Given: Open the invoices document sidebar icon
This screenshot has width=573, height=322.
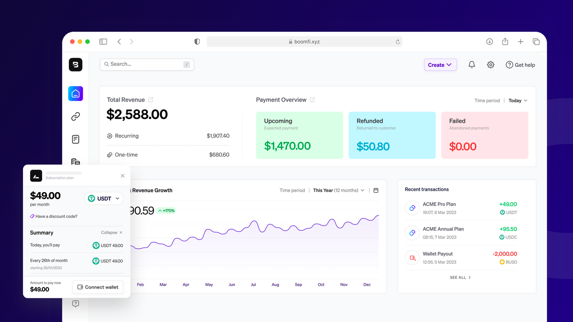Looking at the screenshot, I should tap(76, 139).
